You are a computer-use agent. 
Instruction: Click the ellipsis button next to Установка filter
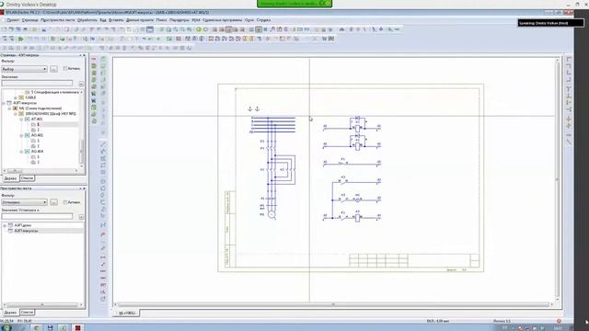coord(53,202)
